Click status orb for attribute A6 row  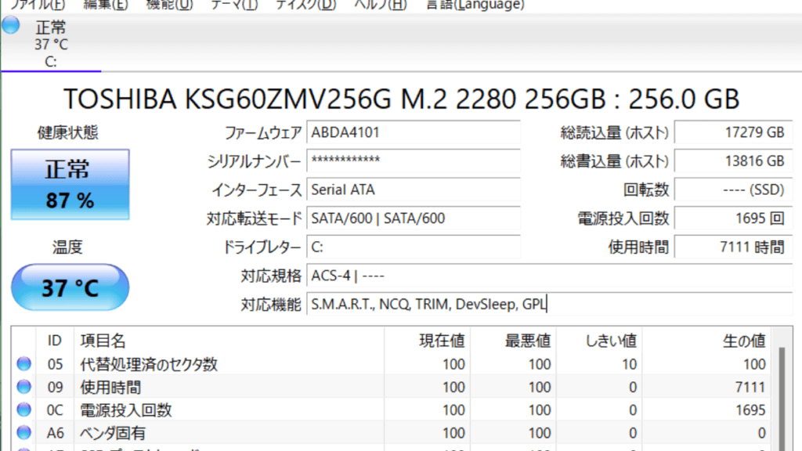[23, 432]
